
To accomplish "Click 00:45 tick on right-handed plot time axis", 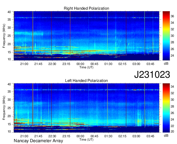I will (94, 64).
